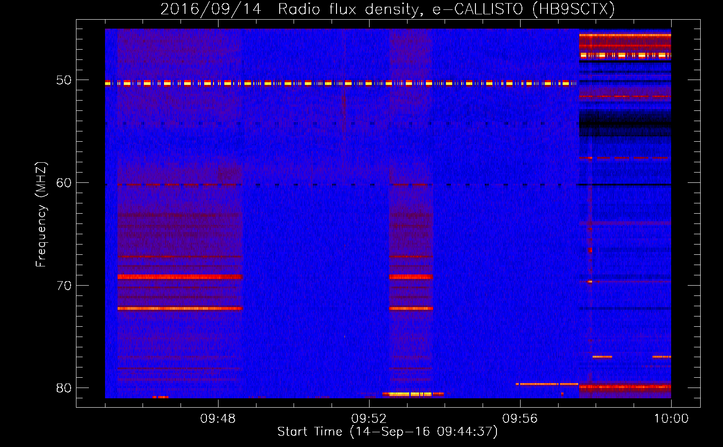
Task: Click the 70 frequency tick label
Action: click(64, 286)
